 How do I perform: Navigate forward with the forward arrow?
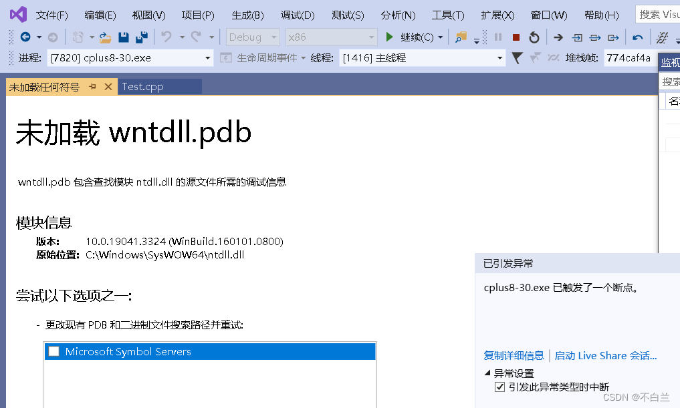(x=52, y=37)
